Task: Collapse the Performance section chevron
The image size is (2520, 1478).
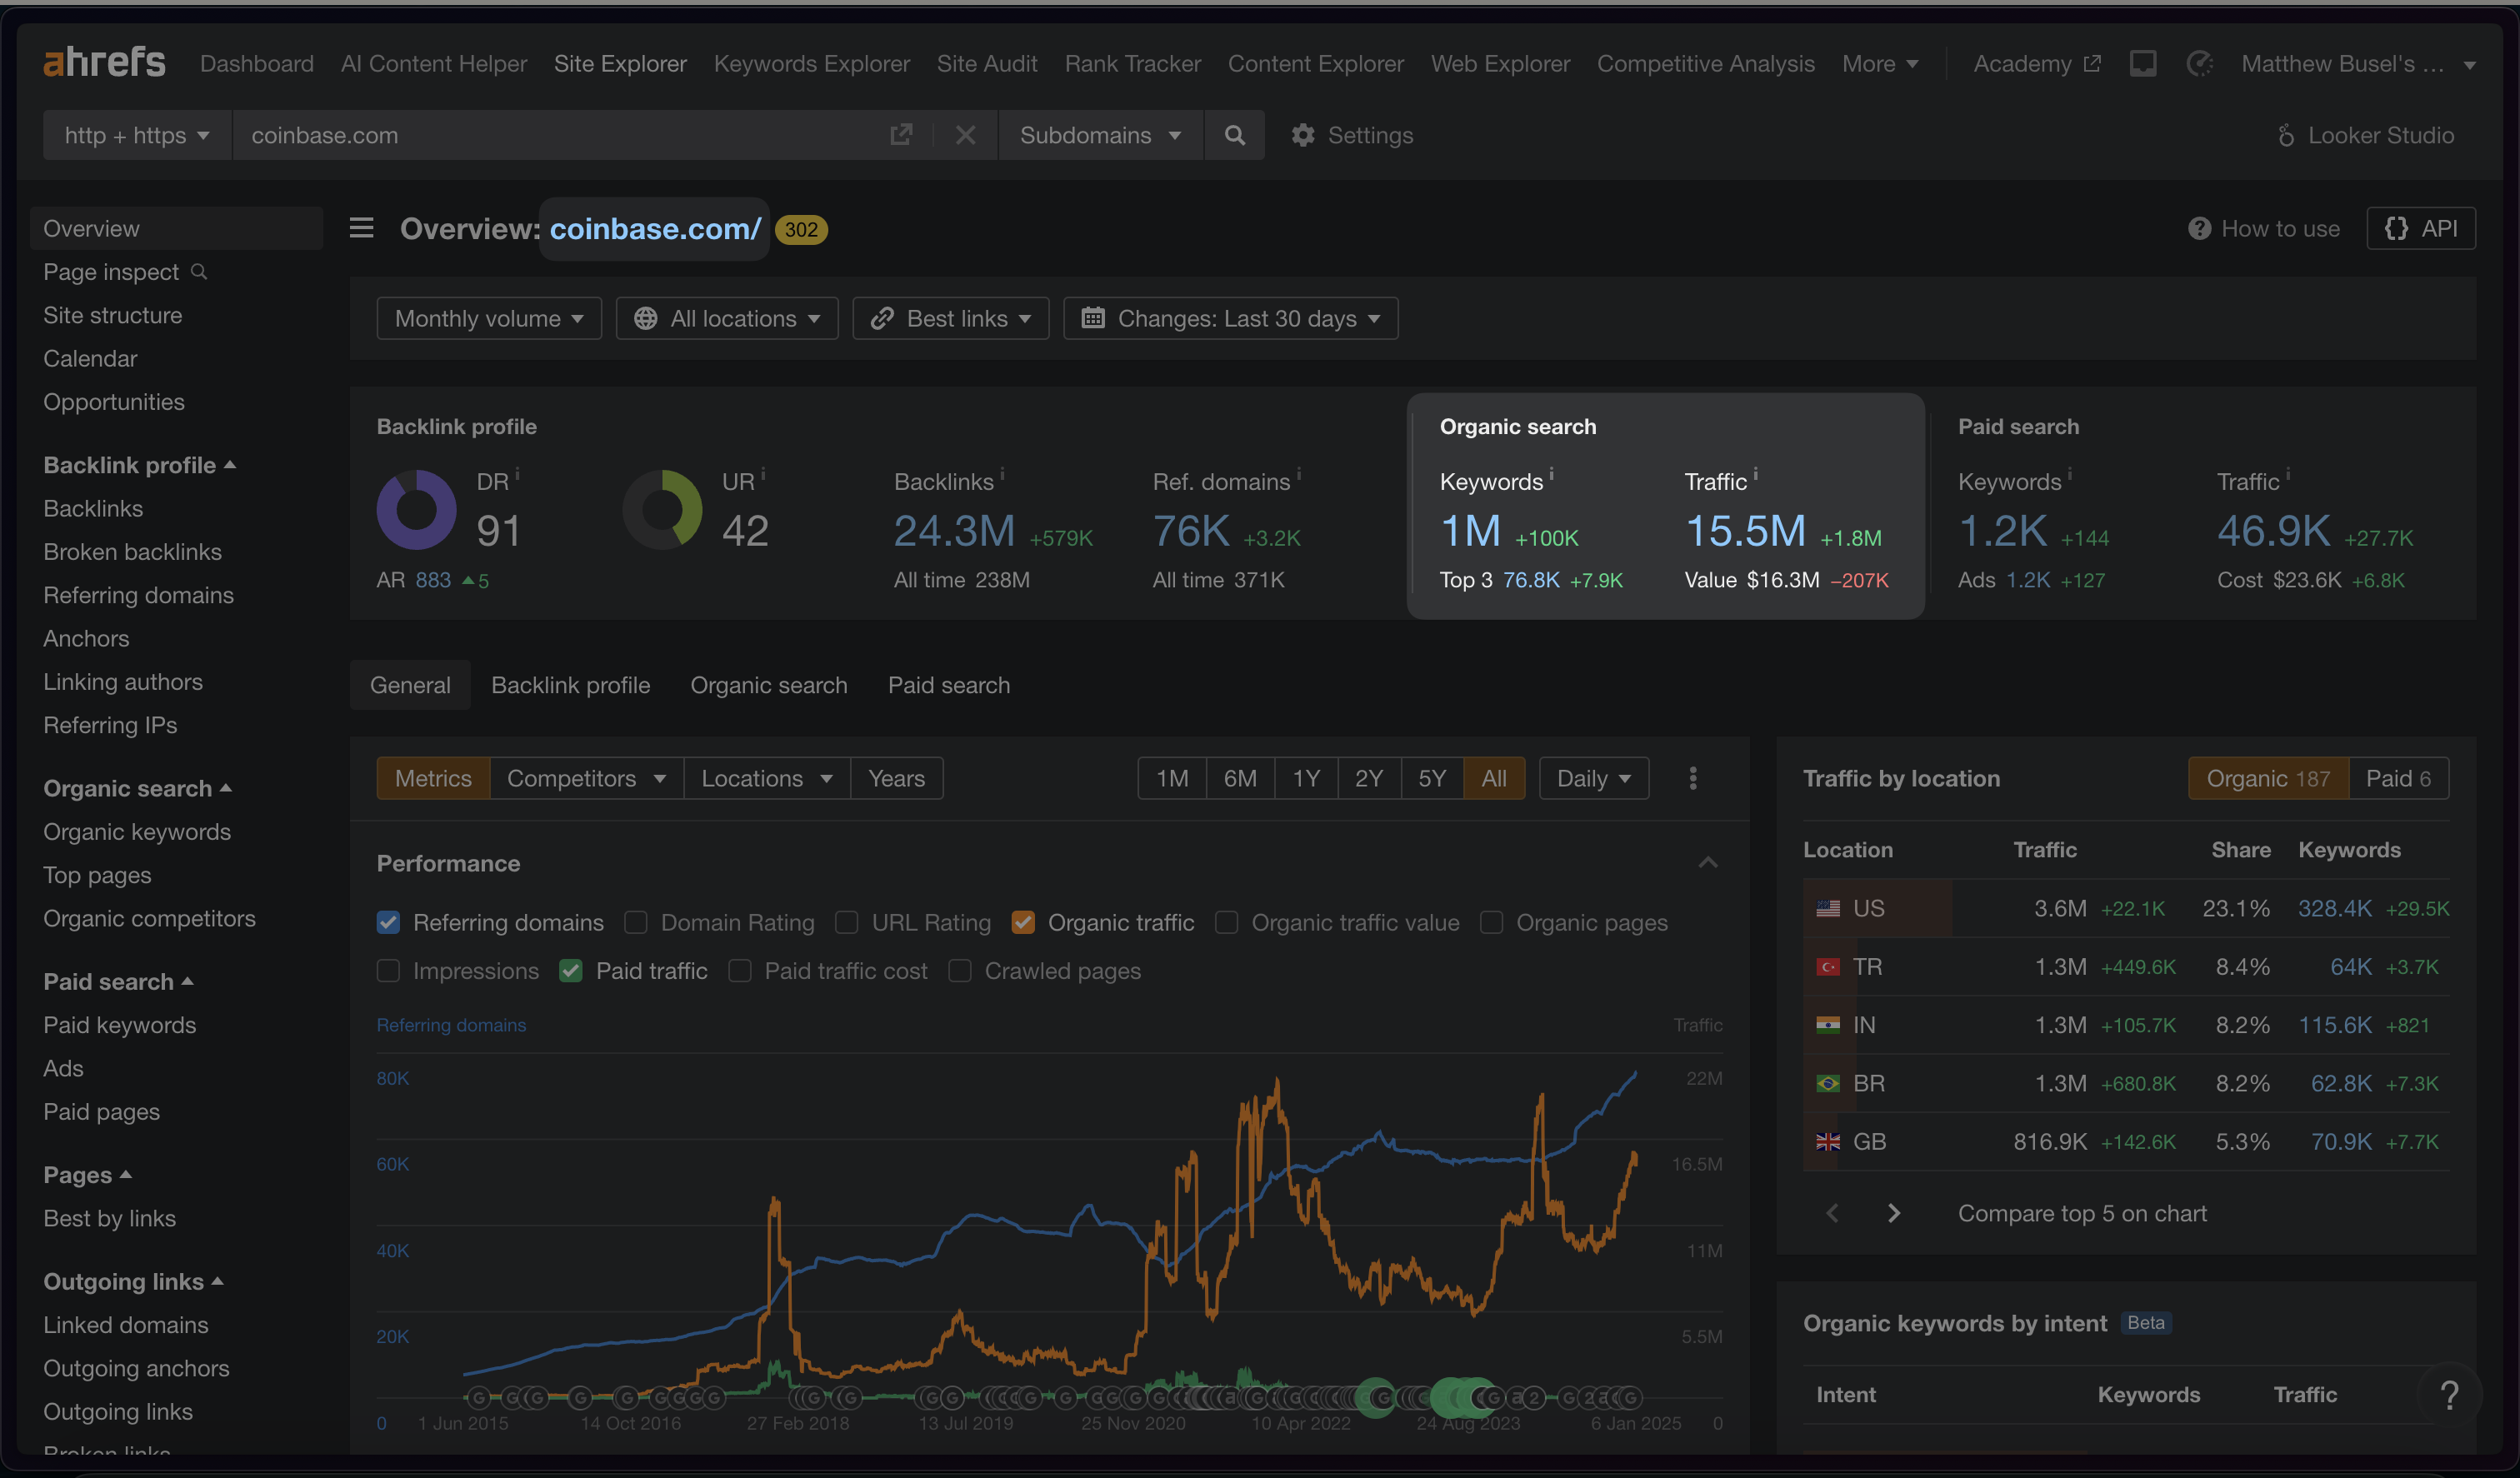Action: tap(1708, 863)
